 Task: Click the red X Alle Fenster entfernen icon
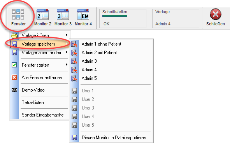pyautogui.click(x=14, y=78)
